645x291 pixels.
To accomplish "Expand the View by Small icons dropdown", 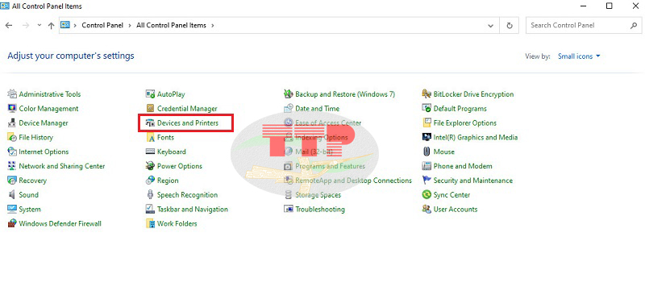I will point(579,56).
